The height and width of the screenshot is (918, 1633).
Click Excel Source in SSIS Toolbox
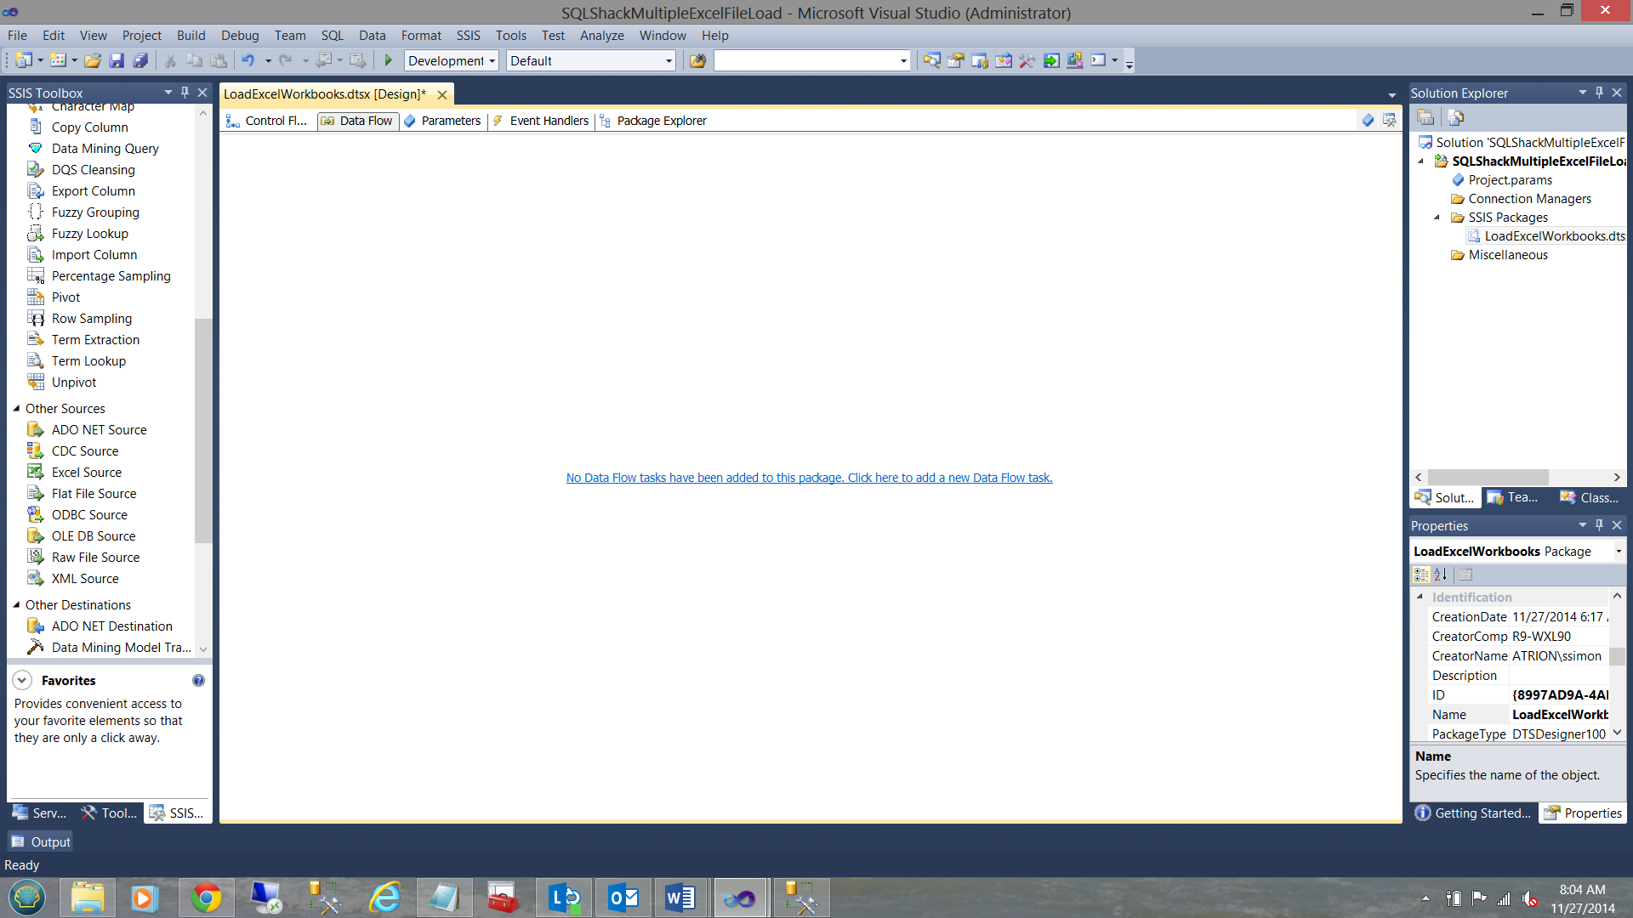[86, 472]
